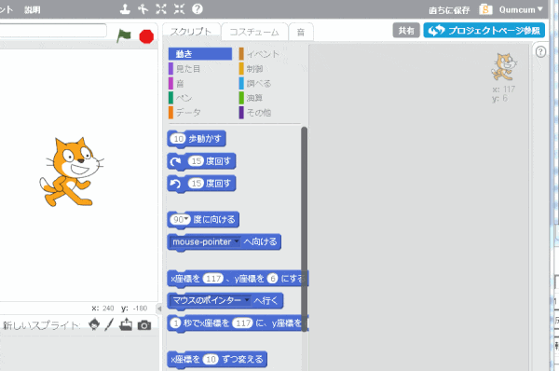Open the mouse-pointer target dropdown
The image size is (559, 371).
click(x=236, y=241)
